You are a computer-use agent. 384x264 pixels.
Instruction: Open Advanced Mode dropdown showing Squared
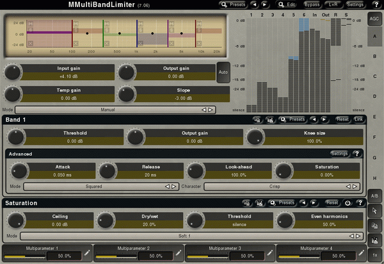[101, 186]
